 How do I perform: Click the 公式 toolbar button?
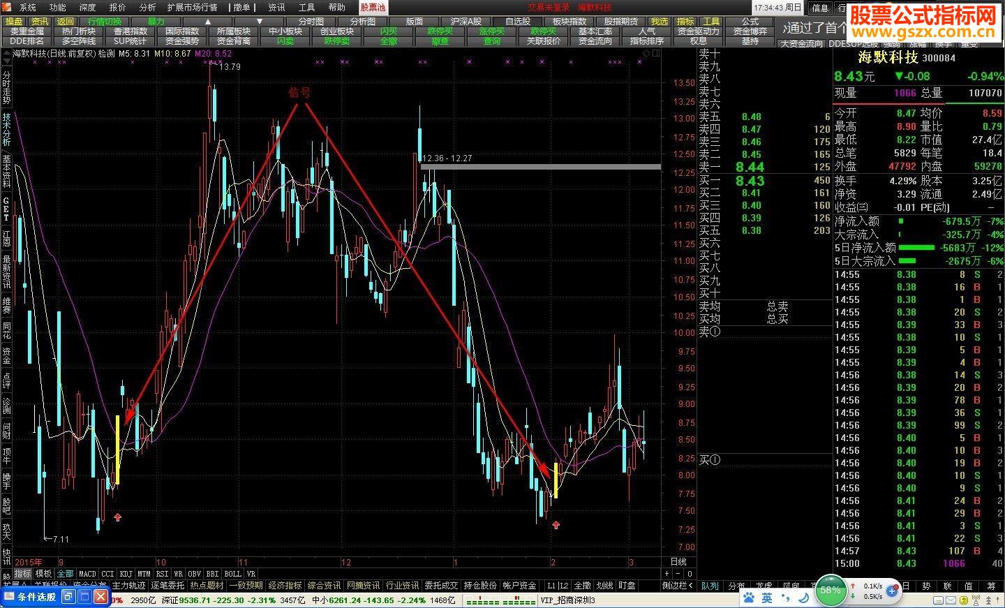tap(750, 22)
